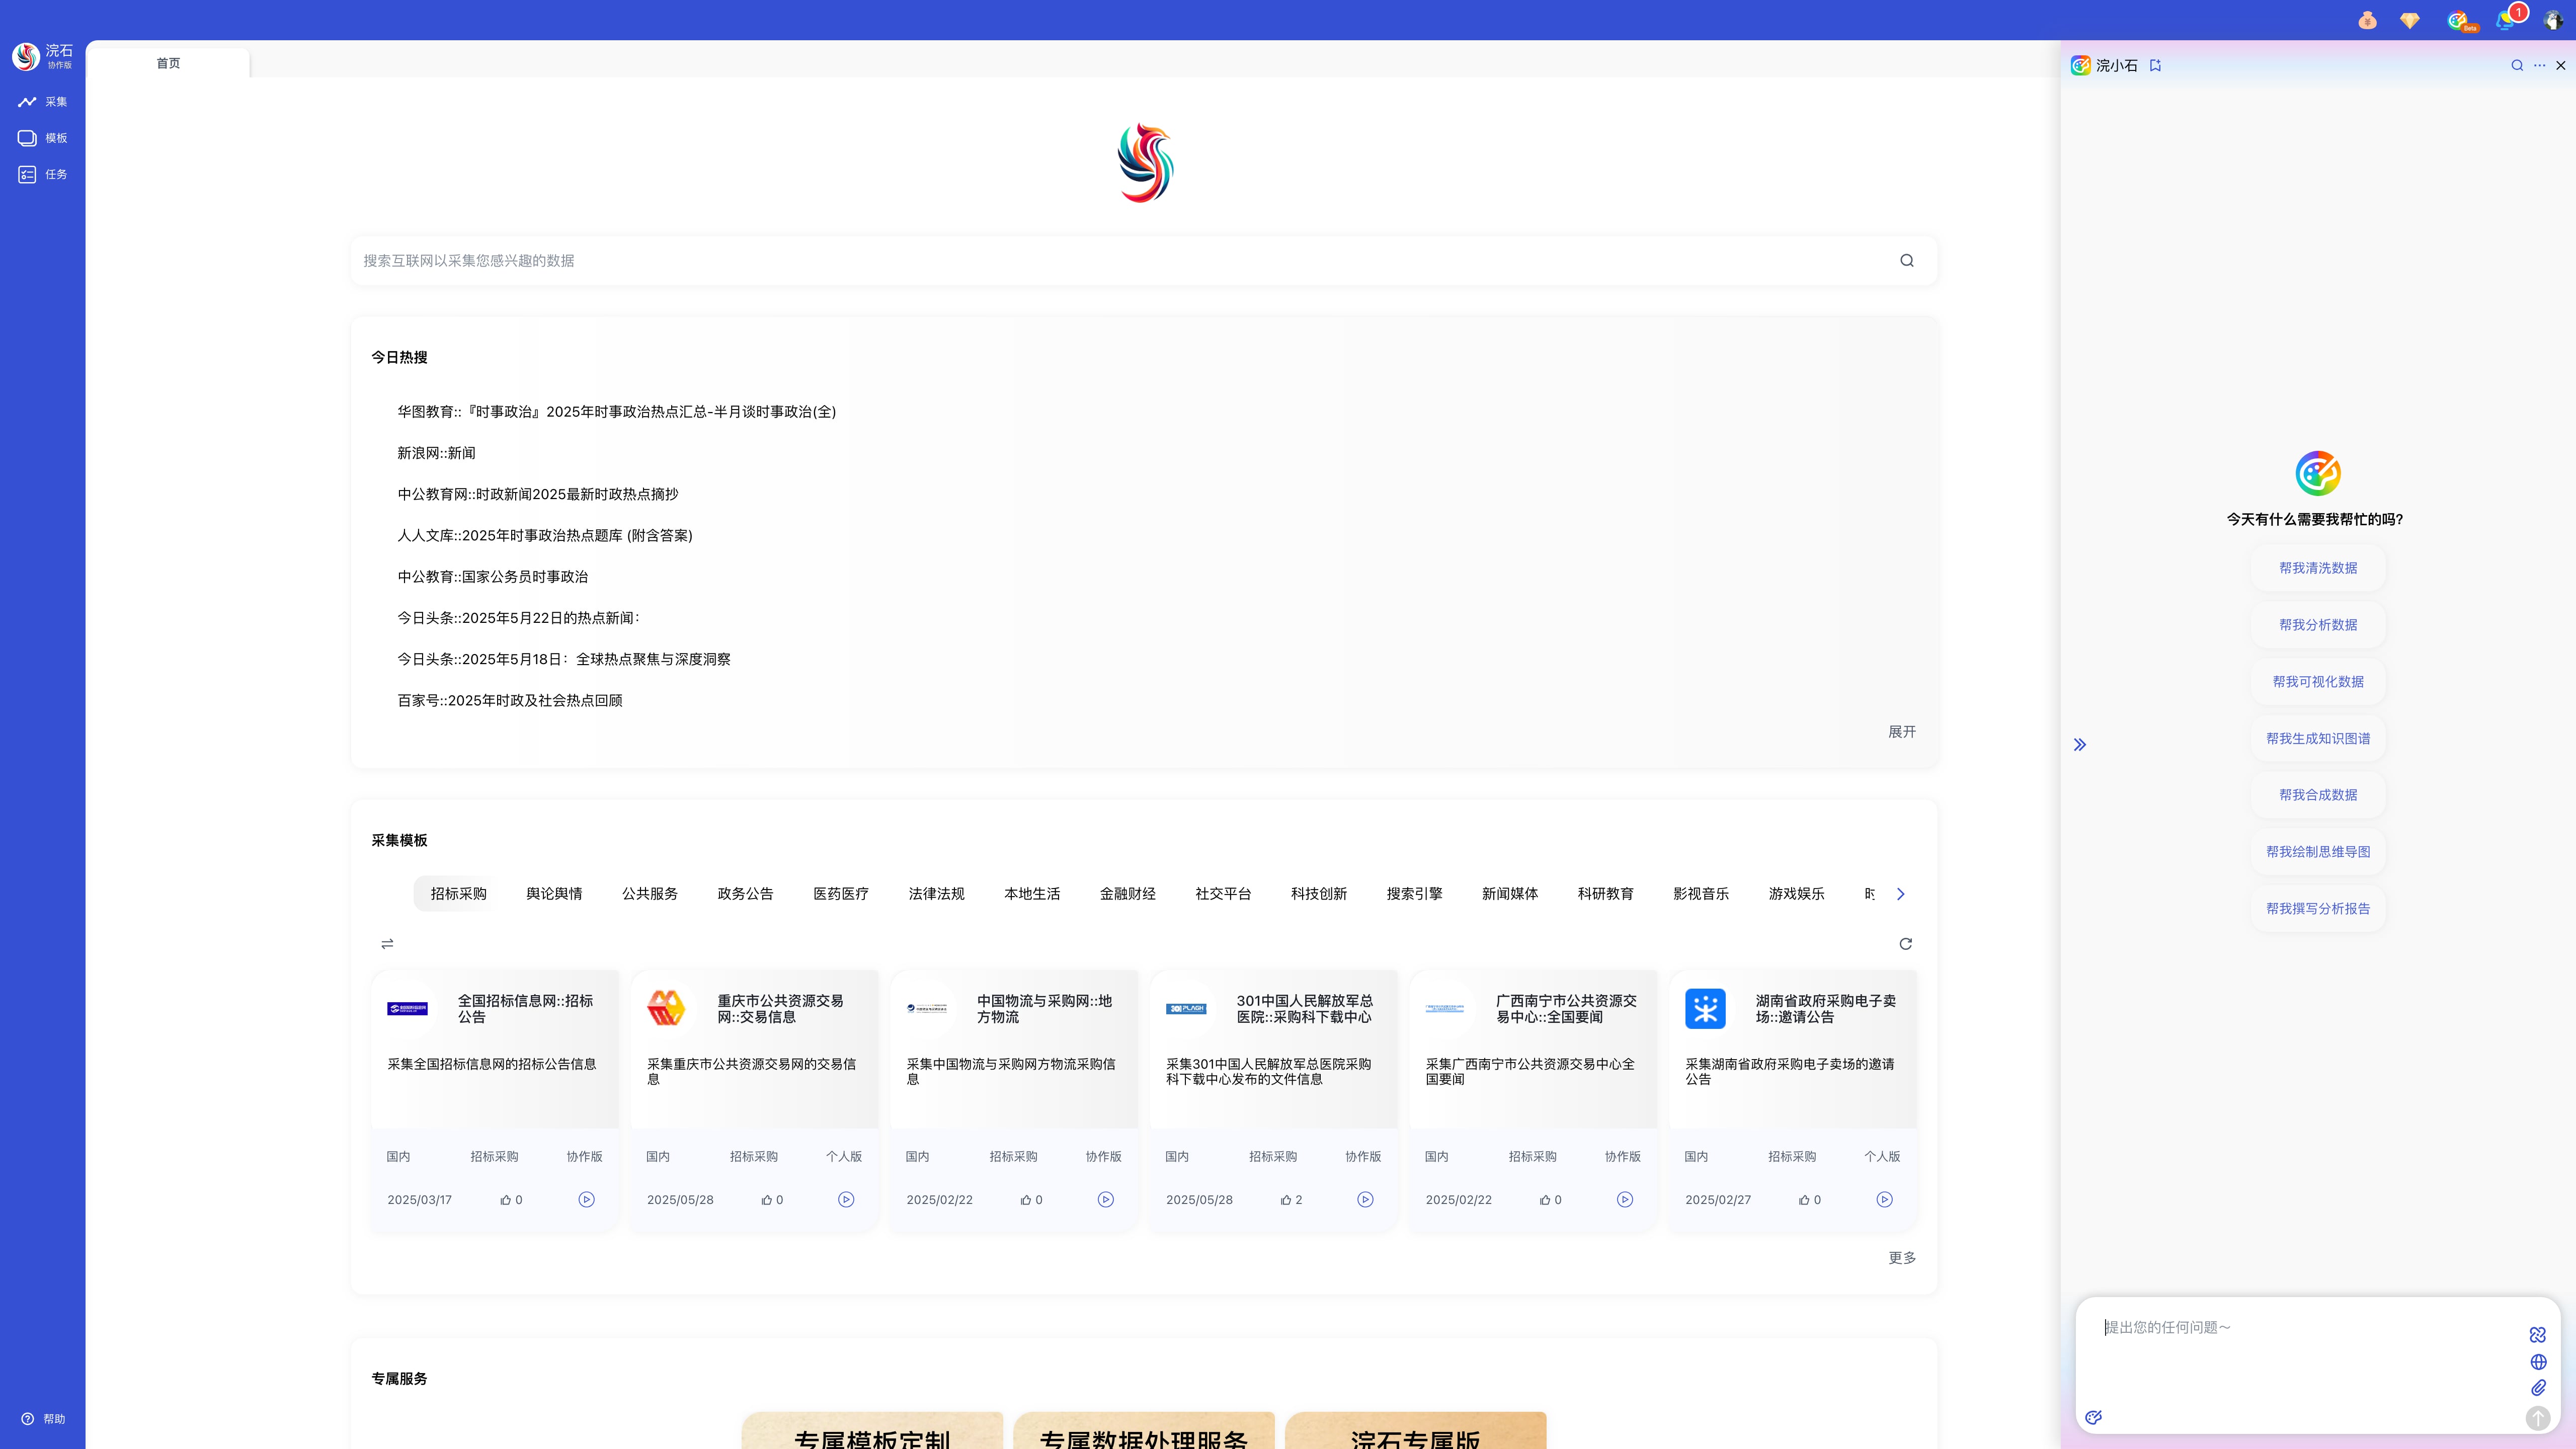Click the 帮我清洗数据 suggestion
The image size is (2576, 1449).
point(2318,568)
